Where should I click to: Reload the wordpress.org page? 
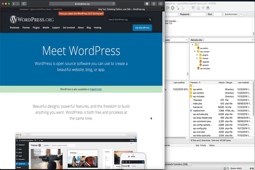114,4
